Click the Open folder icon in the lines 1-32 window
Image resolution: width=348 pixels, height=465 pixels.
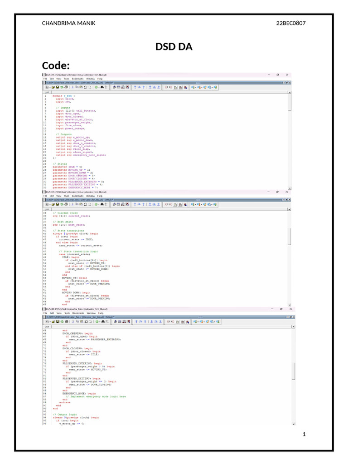pyautogui.click(x=53, y=88)
